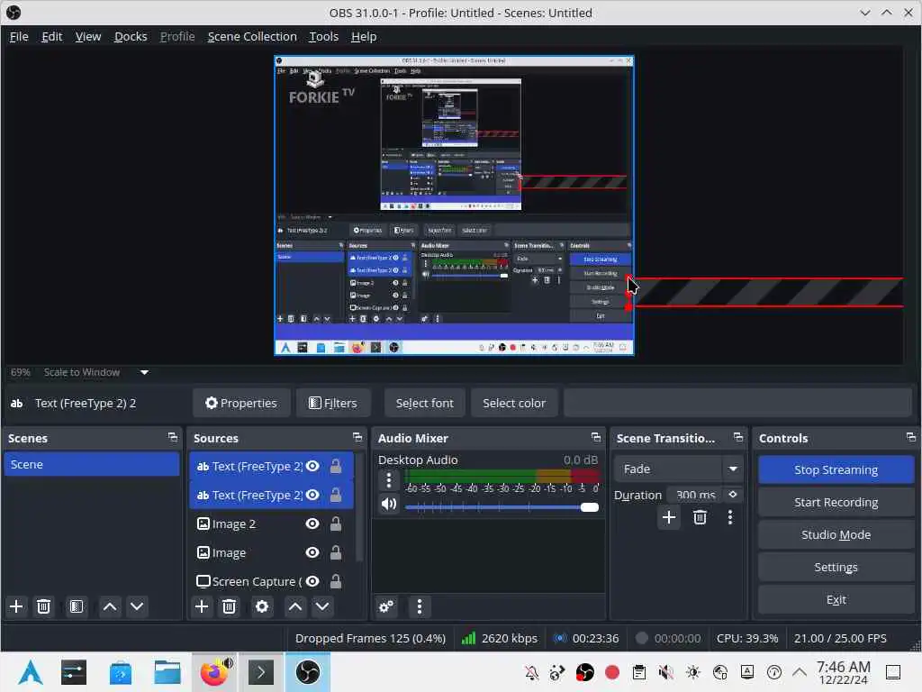Screen dimensions: 922x692
Task: Undock the Controls panel
Action: tap(911, 437)
